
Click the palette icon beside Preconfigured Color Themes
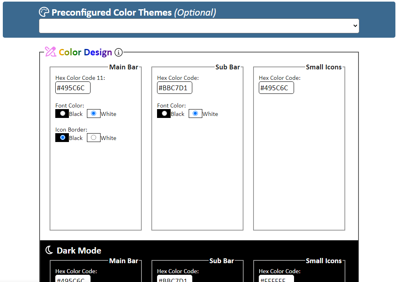pyautogui.click(x=44, y=12)
